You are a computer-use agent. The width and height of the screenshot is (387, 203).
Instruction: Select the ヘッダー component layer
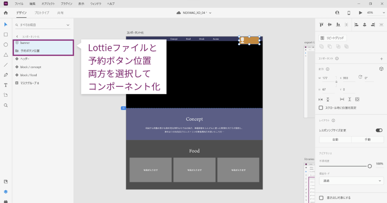click(43, 59)
